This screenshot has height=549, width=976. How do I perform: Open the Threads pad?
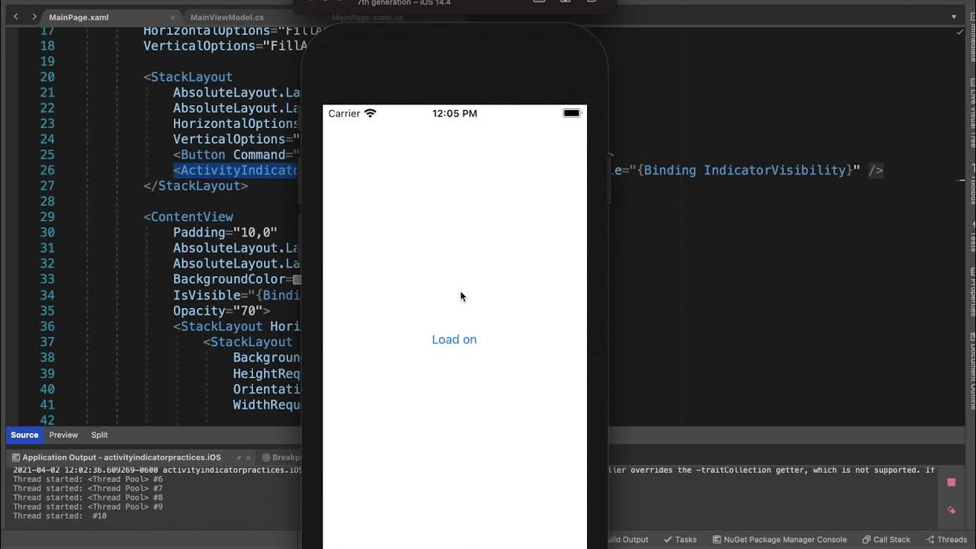point(946,539)
